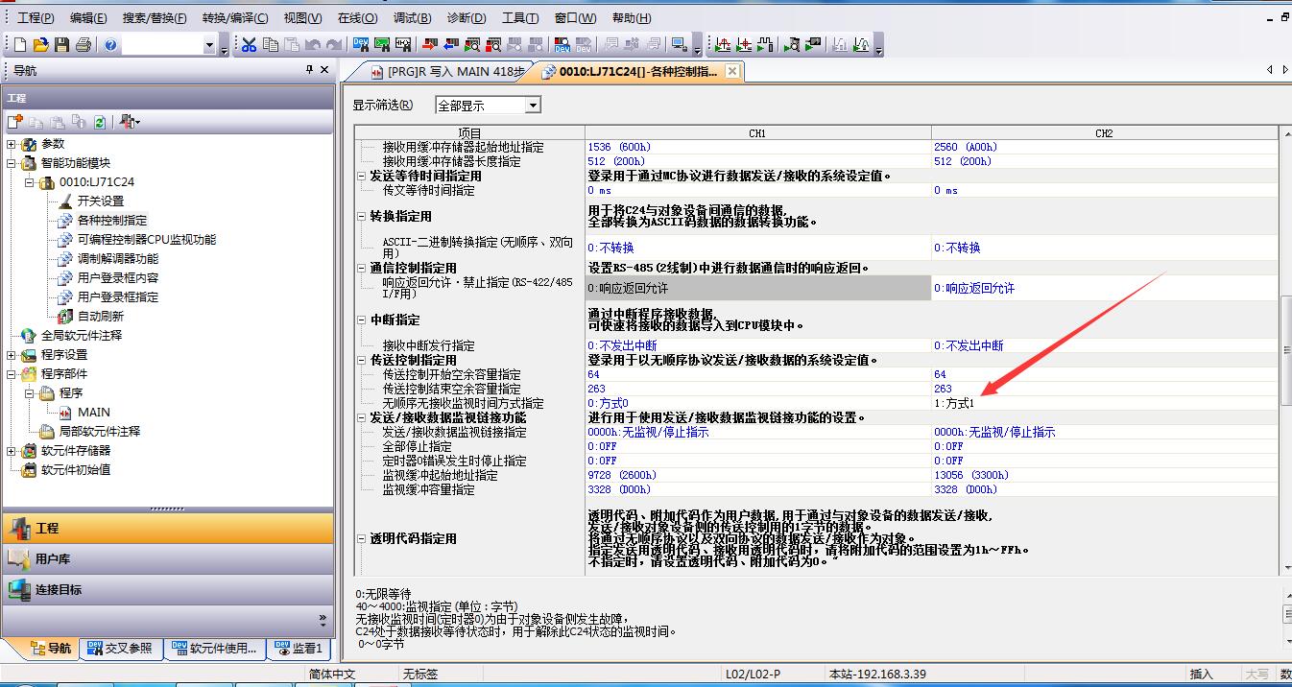Expand the 软元件存储器 tree node
1292x687 pixels.
pos(12,451)
